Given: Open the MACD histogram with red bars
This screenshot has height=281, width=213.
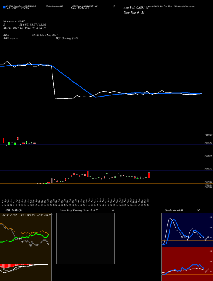Looking at the screenshot, I should click(26, 264).
